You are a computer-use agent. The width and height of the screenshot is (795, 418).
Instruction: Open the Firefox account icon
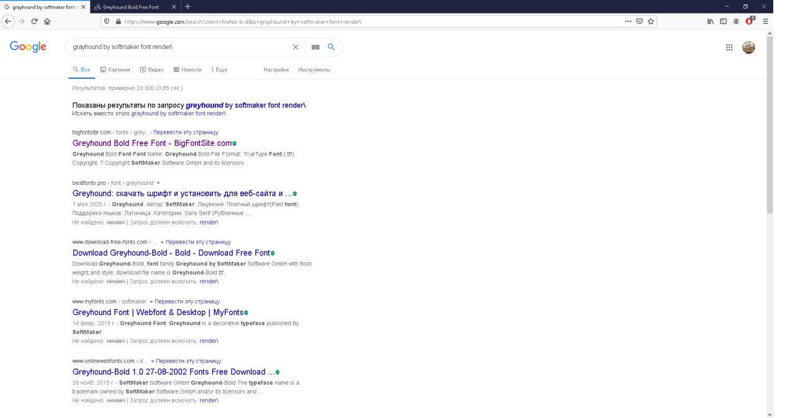point(736,21)
